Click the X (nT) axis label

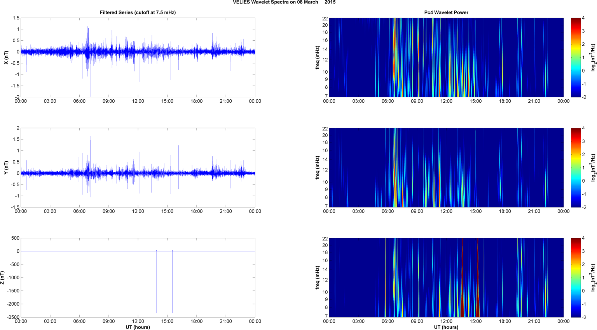(x=6, y=57)
